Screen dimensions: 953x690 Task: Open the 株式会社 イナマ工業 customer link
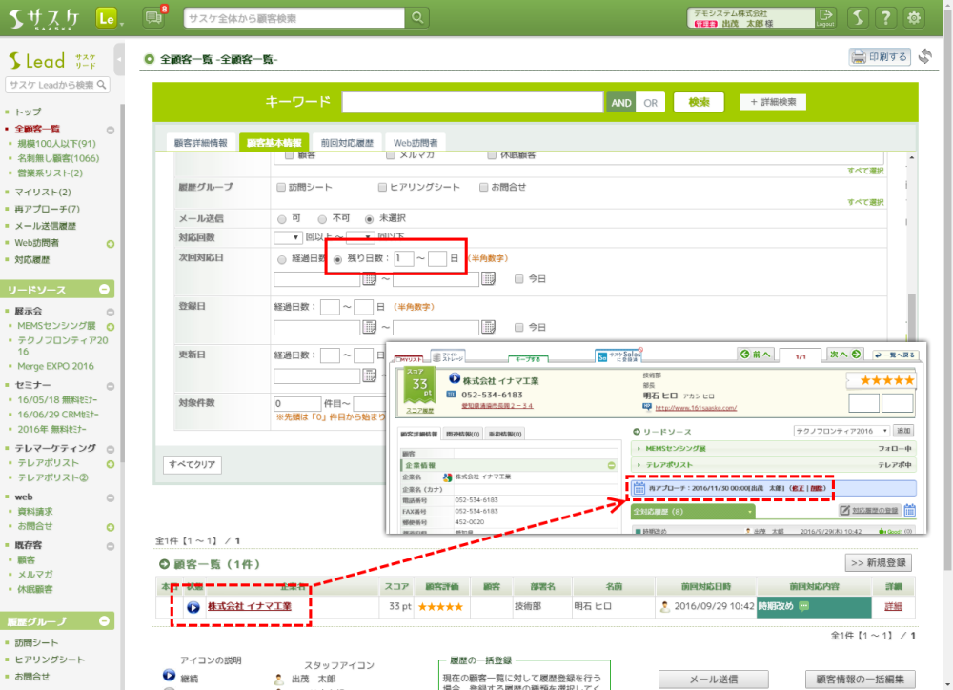[250, 606]
